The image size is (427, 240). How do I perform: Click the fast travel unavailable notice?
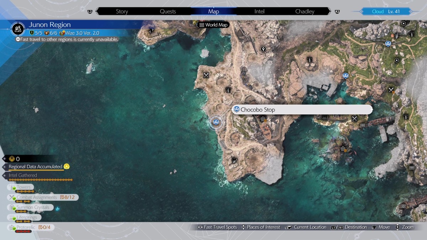(x=67, y=39)
